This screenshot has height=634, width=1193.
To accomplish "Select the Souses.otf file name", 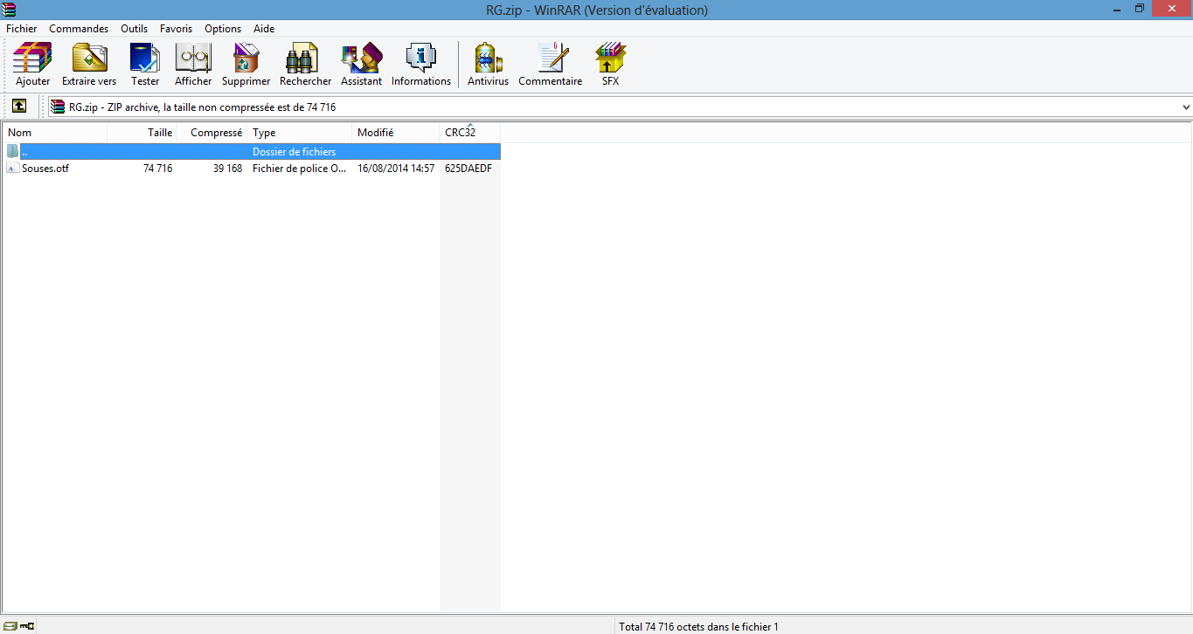I will click(x=45, y=169).
